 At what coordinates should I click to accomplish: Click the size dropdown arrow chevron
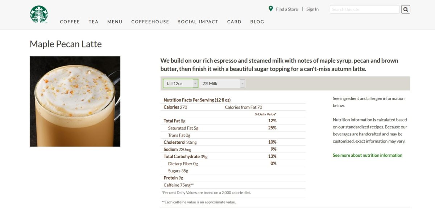pyautogui.click(x=195, y=84)
